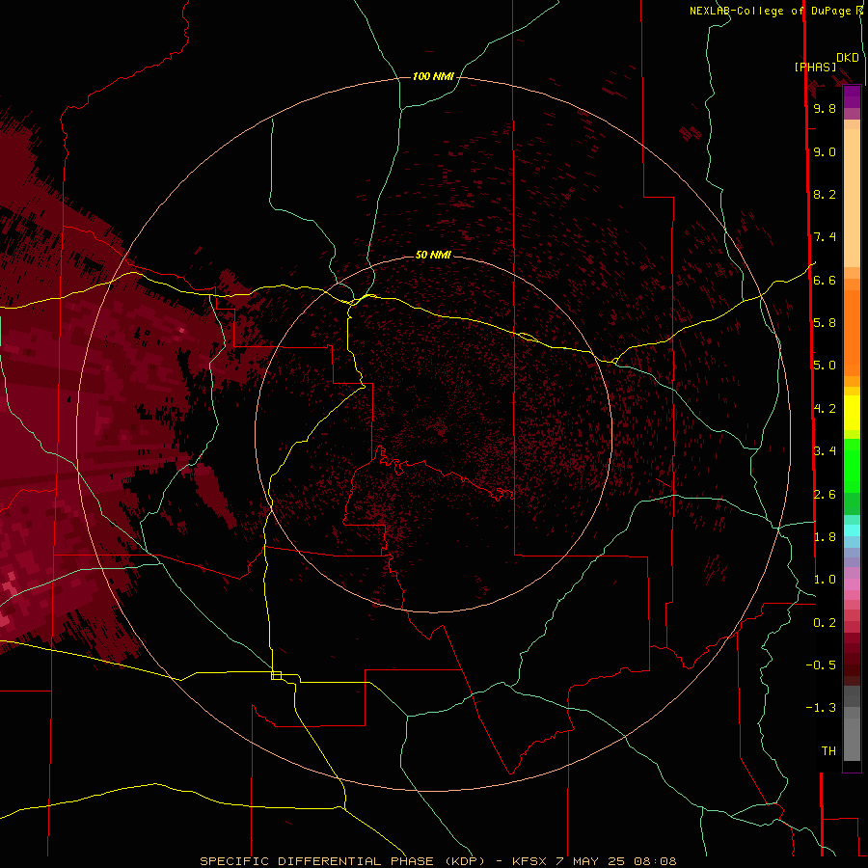Select the light peach segment of the color bar

852,198
